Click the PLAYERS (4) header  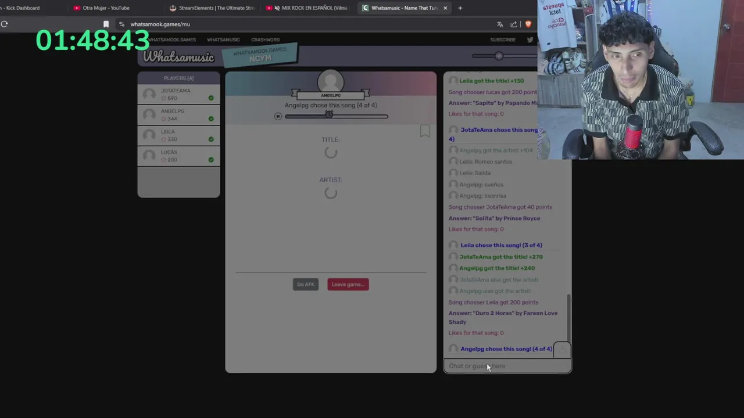178,78
